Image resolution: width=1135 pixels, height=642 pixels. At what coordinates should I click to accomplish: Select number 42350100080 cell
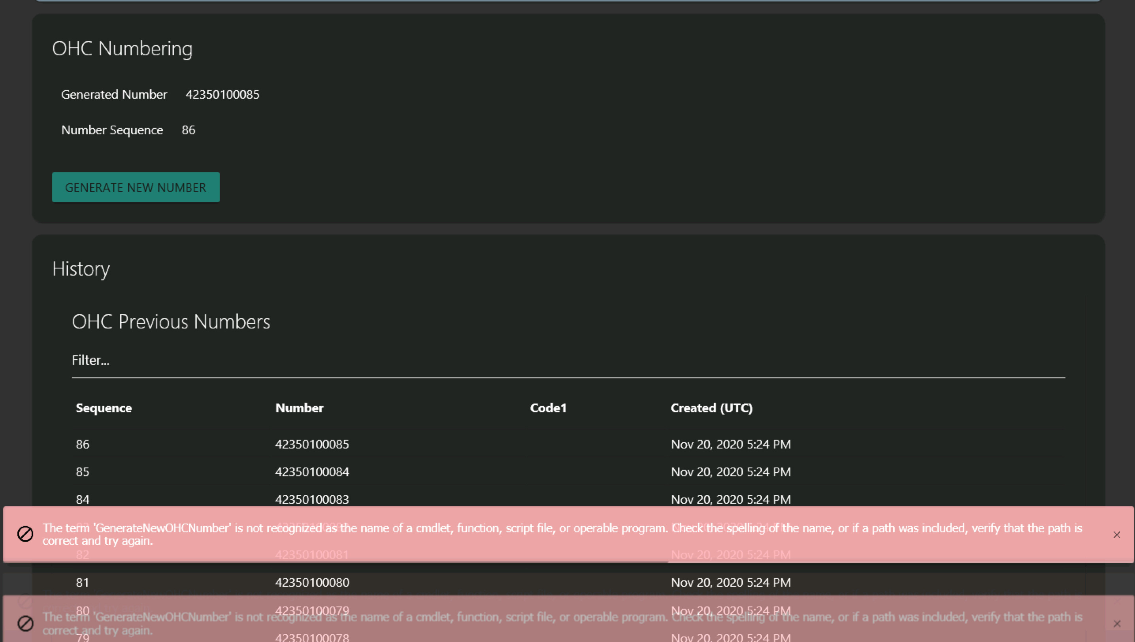tap(312, 582)
